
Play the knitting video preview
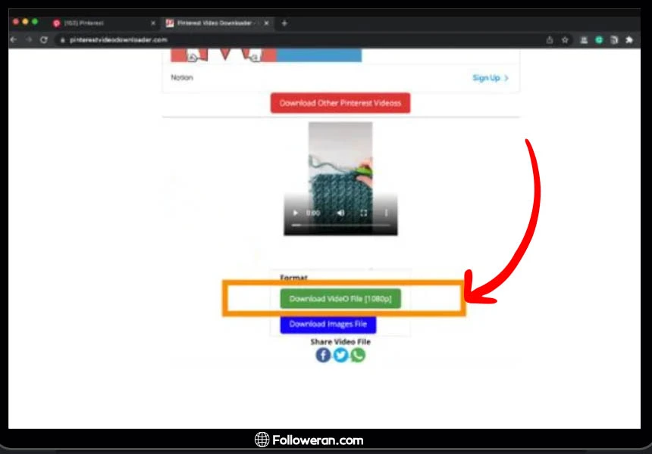coord(296,213)
